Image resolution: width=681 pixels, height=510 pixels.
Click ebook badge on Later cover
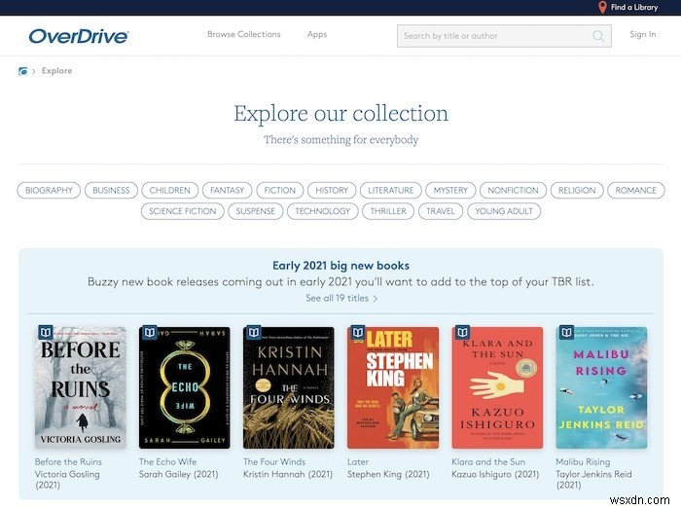pyautogui.click(x=358, y=332)
